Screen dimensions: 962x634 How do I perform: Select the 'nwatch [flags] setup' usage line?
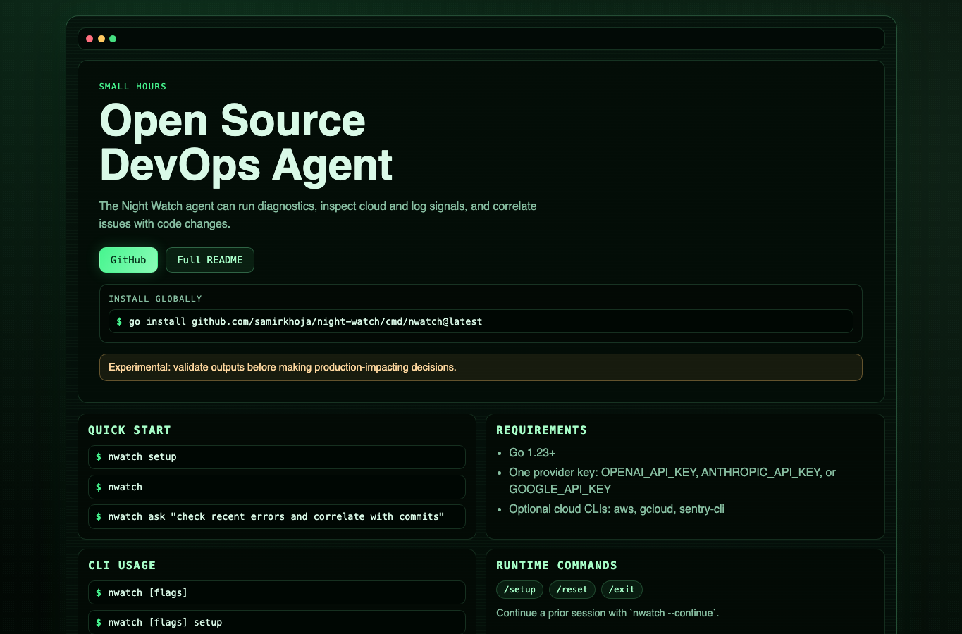pos(277,622)
